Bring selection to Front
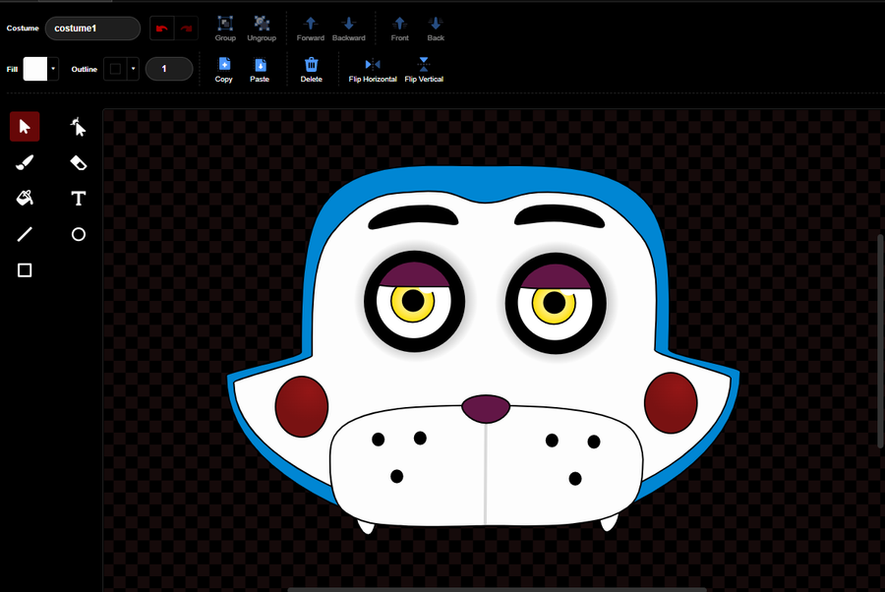The height and width of the screenshot is (592, 885). 399,29
